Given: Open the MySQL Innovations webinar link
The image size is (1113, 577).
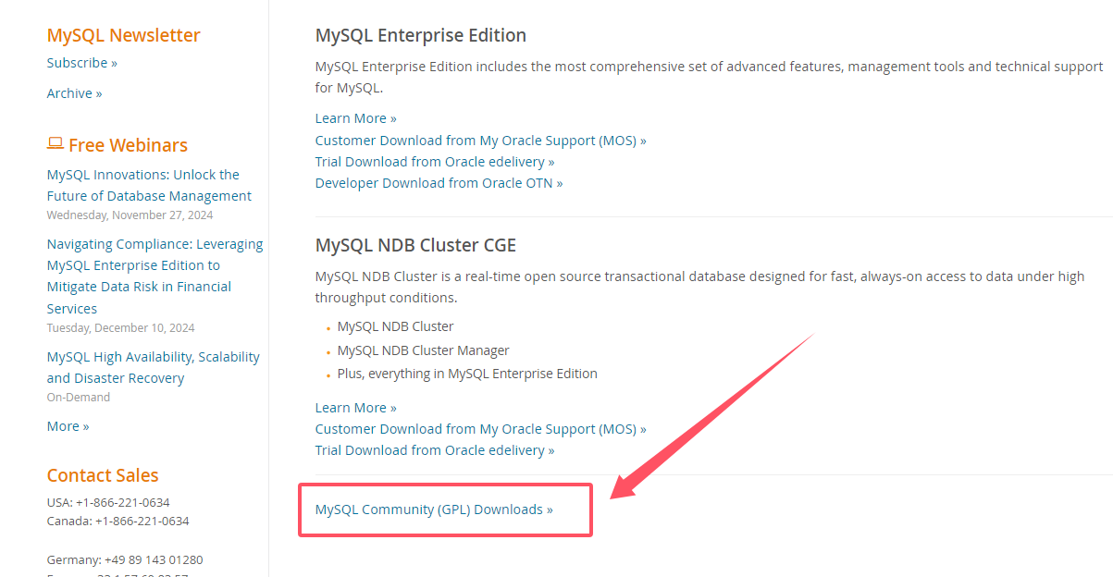Looking at the screenshot, I should coord(149,185).
